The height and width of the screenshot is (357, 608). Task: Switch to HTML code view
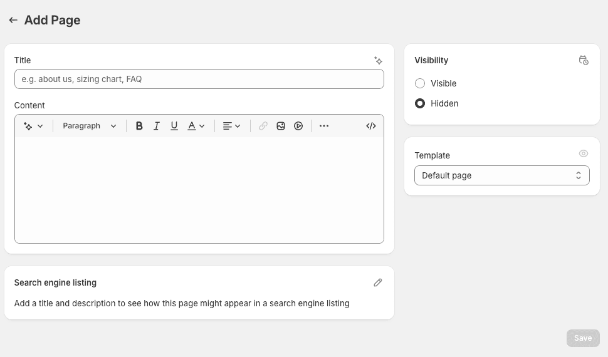point(371,126)
